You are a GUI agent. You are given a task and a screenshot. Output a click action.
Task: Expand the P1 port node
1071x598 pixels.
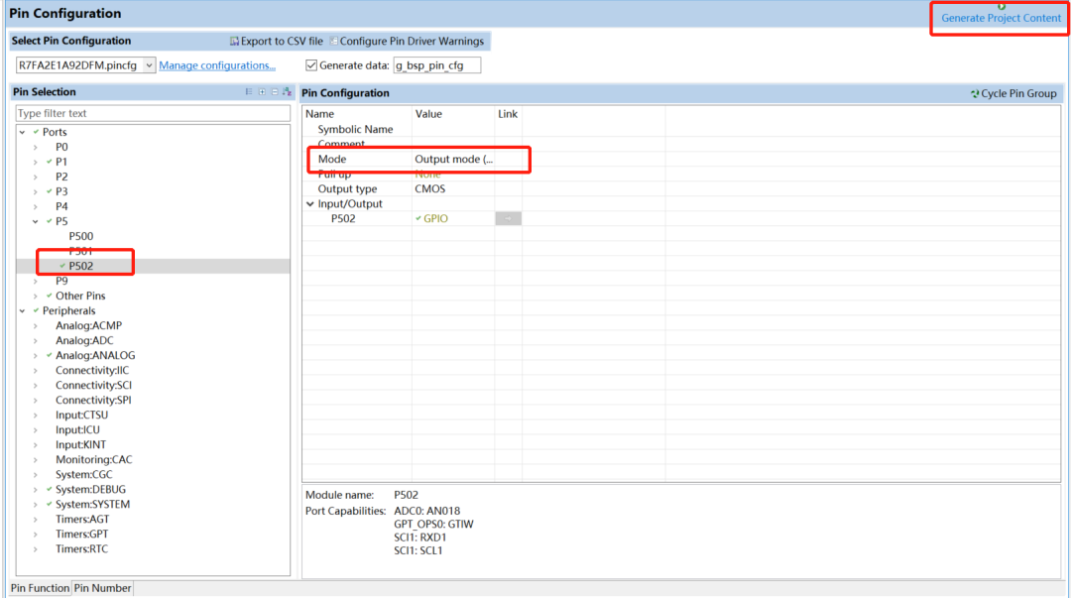click(36, 162)
